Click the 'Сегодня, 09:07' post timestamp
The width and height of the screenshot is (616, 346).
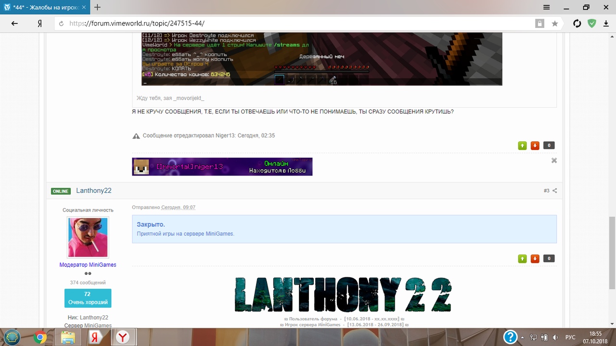point(178,207)
